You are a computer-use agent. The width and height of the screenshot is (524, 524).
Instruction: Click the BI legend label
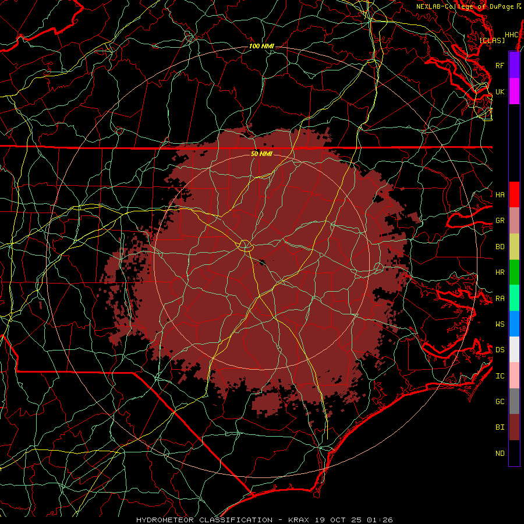click(500, 427)
